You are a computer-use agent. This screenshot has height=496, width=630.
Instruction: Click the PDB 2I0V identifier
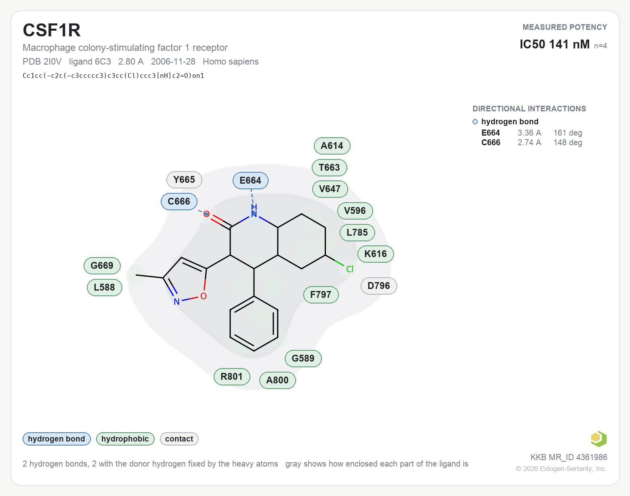click(42, 61)
